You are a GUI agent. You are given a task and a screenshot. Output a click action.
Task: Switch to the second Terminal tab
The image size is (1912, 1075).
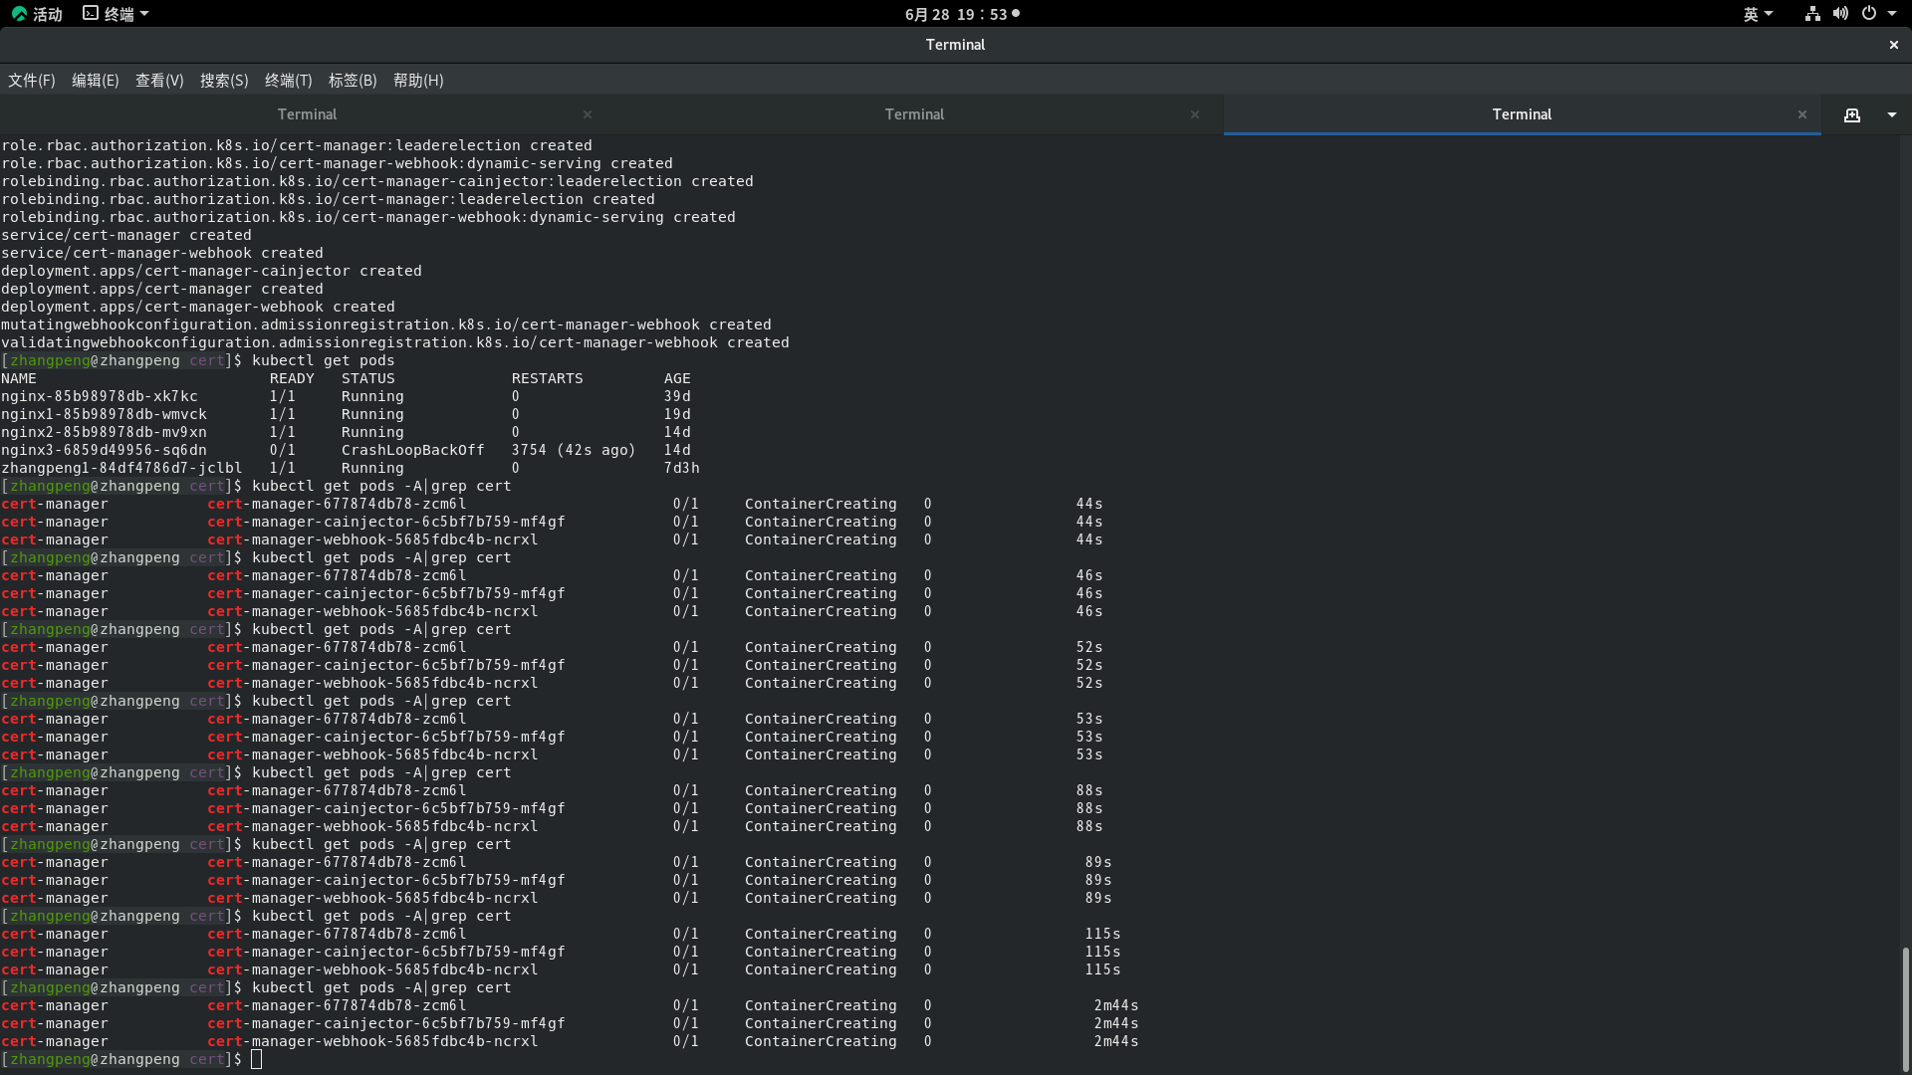914,114
